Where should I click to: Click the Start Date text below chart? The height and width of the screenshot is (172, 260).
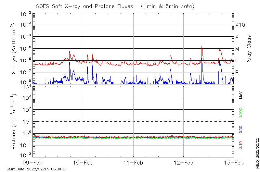(37, 169)
